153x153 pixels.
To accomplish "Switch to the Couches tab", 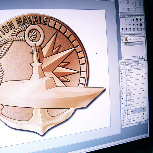I will [x=131, y=63].
